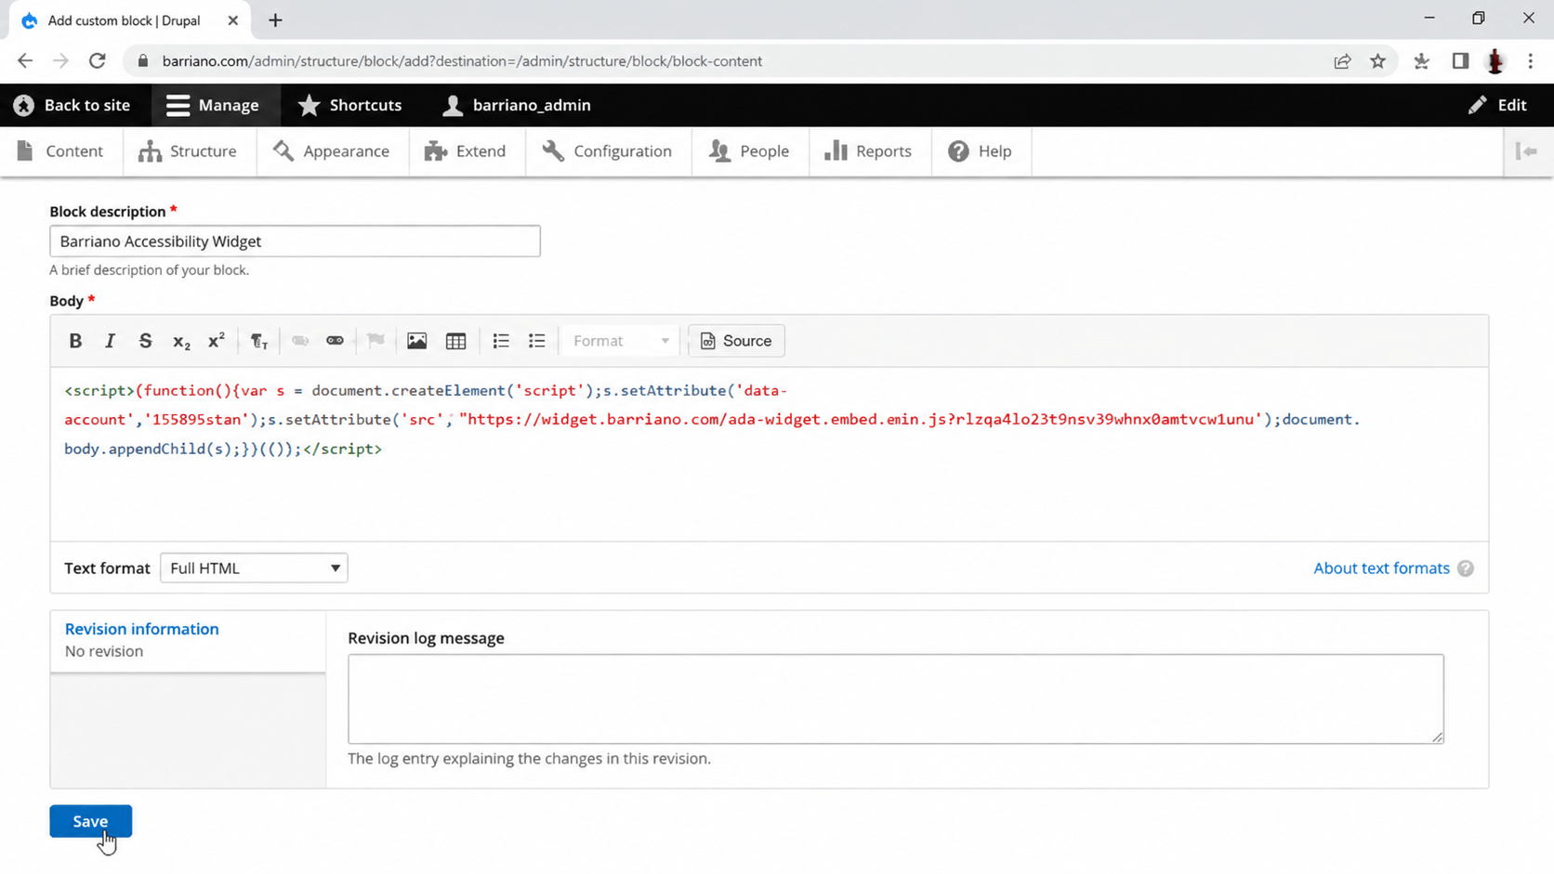1554x874 pixels.
Task: Click inside the Body editor code area
Action: 769,453
